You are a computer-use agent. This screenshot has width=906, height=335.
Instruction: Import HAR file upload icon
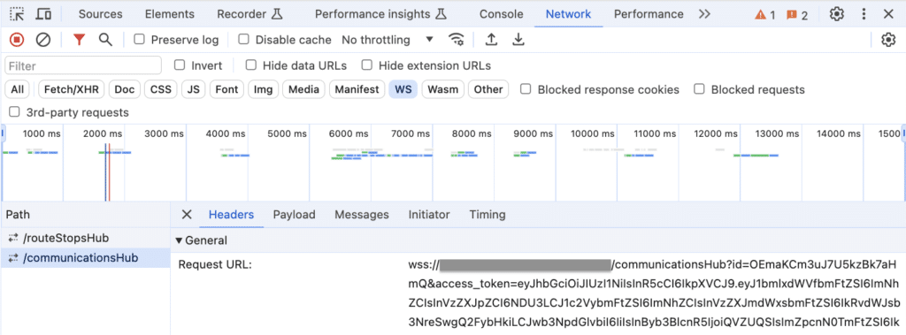(491, 39)
